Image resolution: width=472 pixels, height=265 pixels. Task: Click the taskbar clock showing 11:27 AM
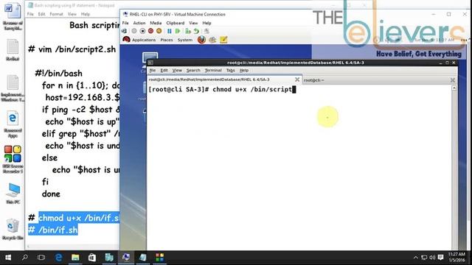click(x=457, y=257)
